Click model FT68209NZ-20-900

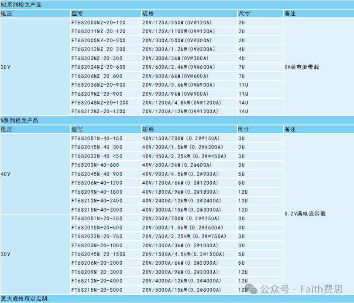click(x=97, y=94)
